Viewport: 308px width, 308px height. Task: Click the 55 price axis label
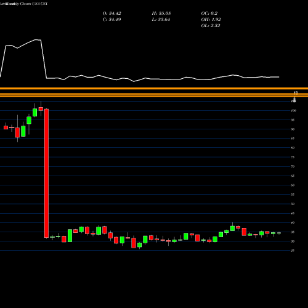(293, 195)
